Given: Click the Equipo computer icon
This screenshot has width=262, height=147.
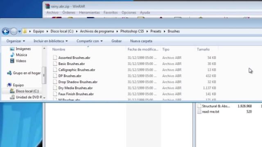Looking at the screenshot, I should 9,85.
